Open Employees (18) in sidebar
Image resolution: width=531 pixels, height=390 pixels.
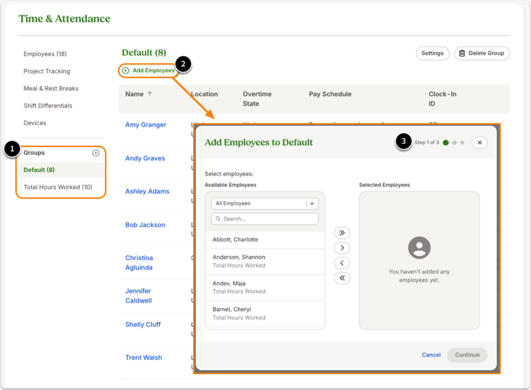tap(45, 54)
